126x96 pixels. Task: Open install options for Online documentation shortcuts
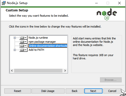(x=23, y=46)
